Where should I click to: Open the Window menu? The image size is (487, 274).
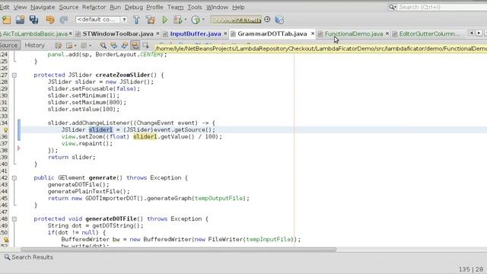click(x=217, y=7)
